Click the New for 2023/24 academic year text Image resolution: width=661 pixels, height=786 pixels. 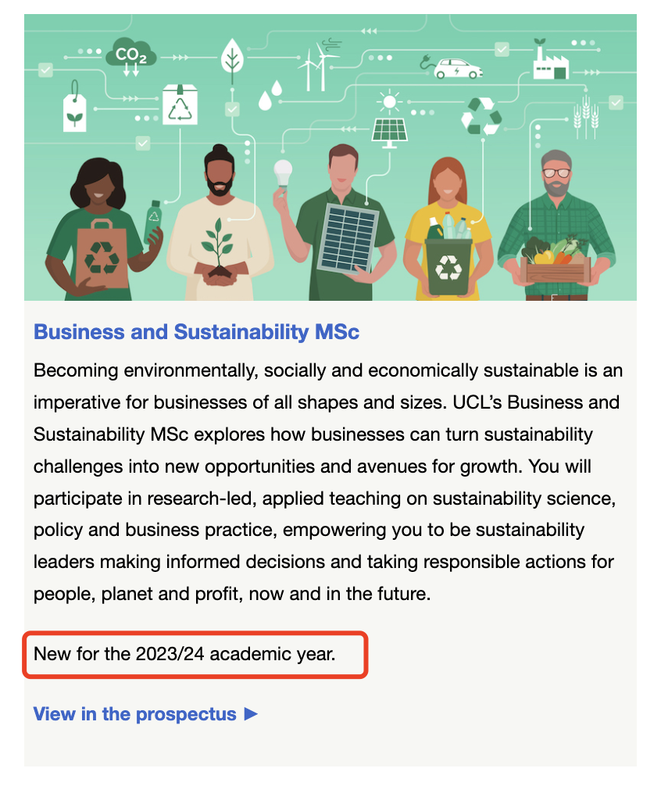pyautogui.click(x=184, y=653)
